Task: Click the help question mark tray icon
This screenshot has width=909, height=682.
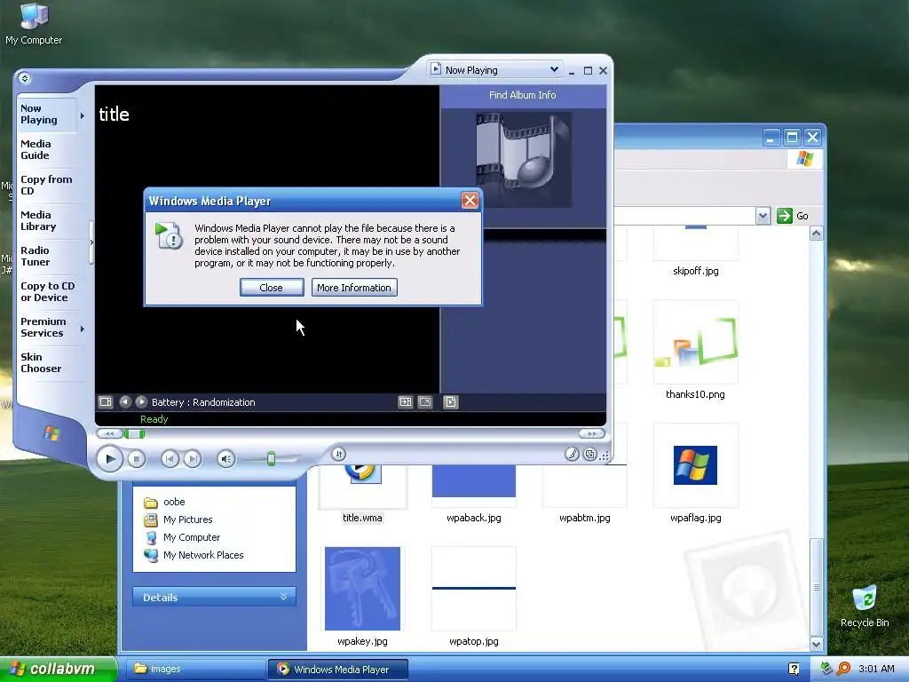Action: 794,670
